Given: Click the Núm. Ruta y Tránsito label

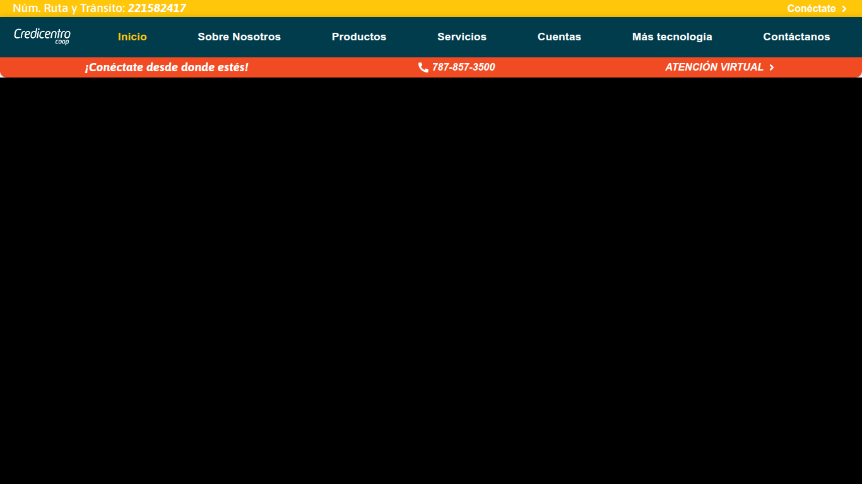Looking at the screenshot, I should (x=69, y=8).
